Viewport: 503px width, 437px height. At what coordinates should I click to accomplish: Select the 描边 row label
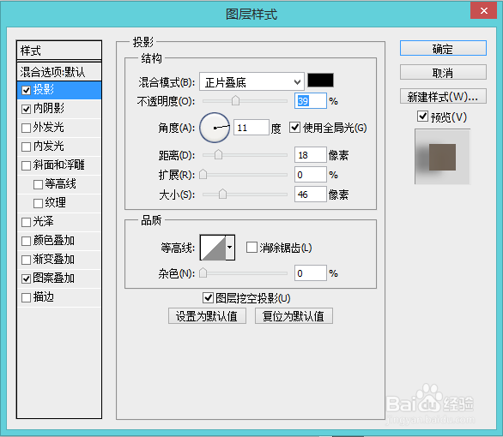point(44,297)
